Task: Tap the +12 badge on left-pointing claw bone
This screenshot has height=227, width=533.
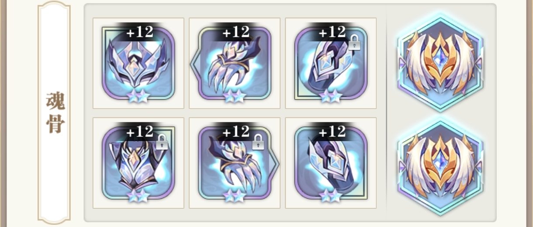Action: (x=236, y=32)
